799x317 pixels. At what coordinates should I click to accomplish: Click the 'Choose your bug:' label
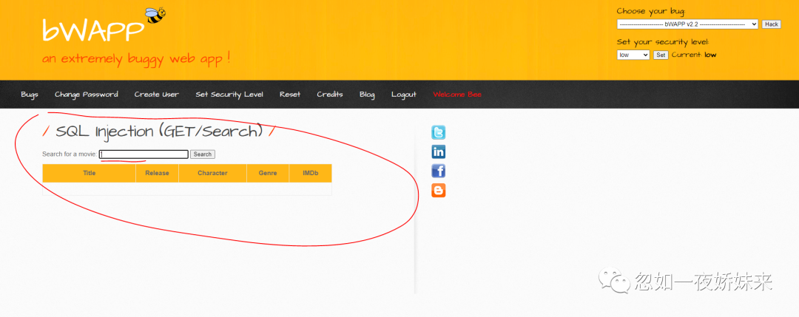651,11
